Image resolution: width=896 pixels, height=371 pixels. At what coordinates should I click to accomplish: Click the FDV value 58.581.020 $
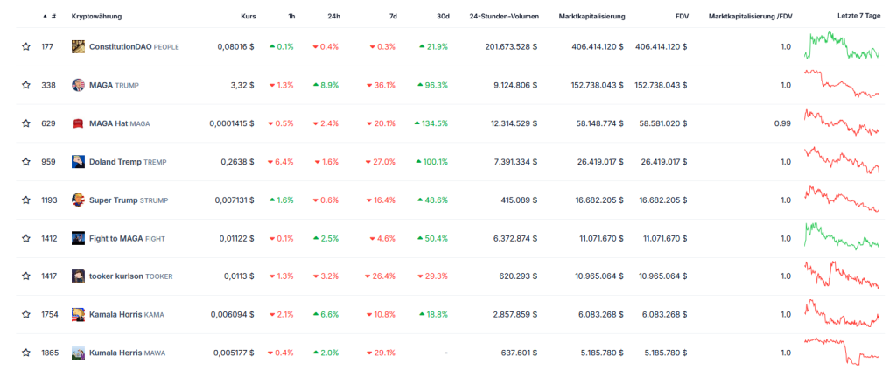(x=663, y=123)
